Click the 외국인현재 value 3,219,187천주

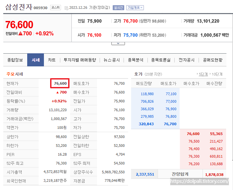(55, 181)
